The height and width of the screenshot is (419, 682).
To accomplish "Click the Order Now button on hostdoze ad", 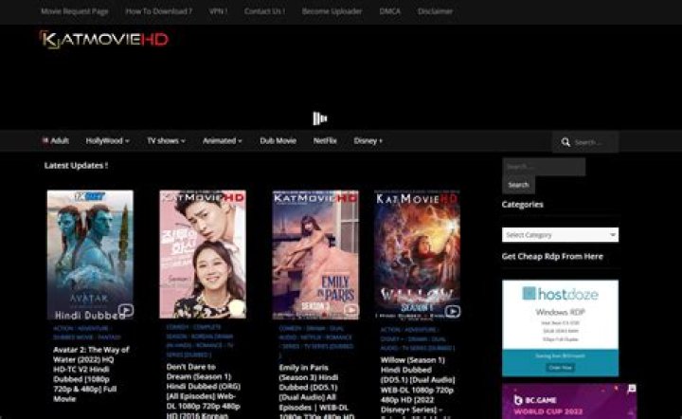I will pos(560,368).
